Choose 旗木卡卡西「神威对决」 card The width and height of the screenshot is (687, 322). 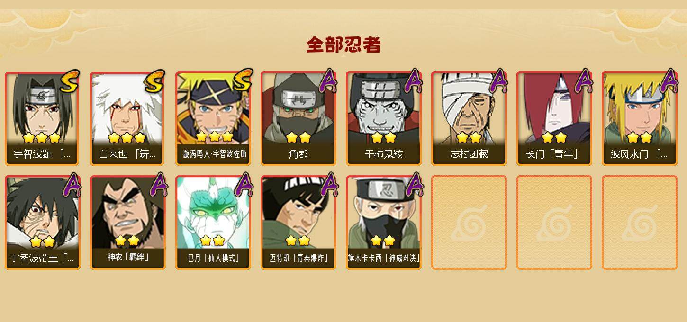pyautogui.click(x=384, y=223)
